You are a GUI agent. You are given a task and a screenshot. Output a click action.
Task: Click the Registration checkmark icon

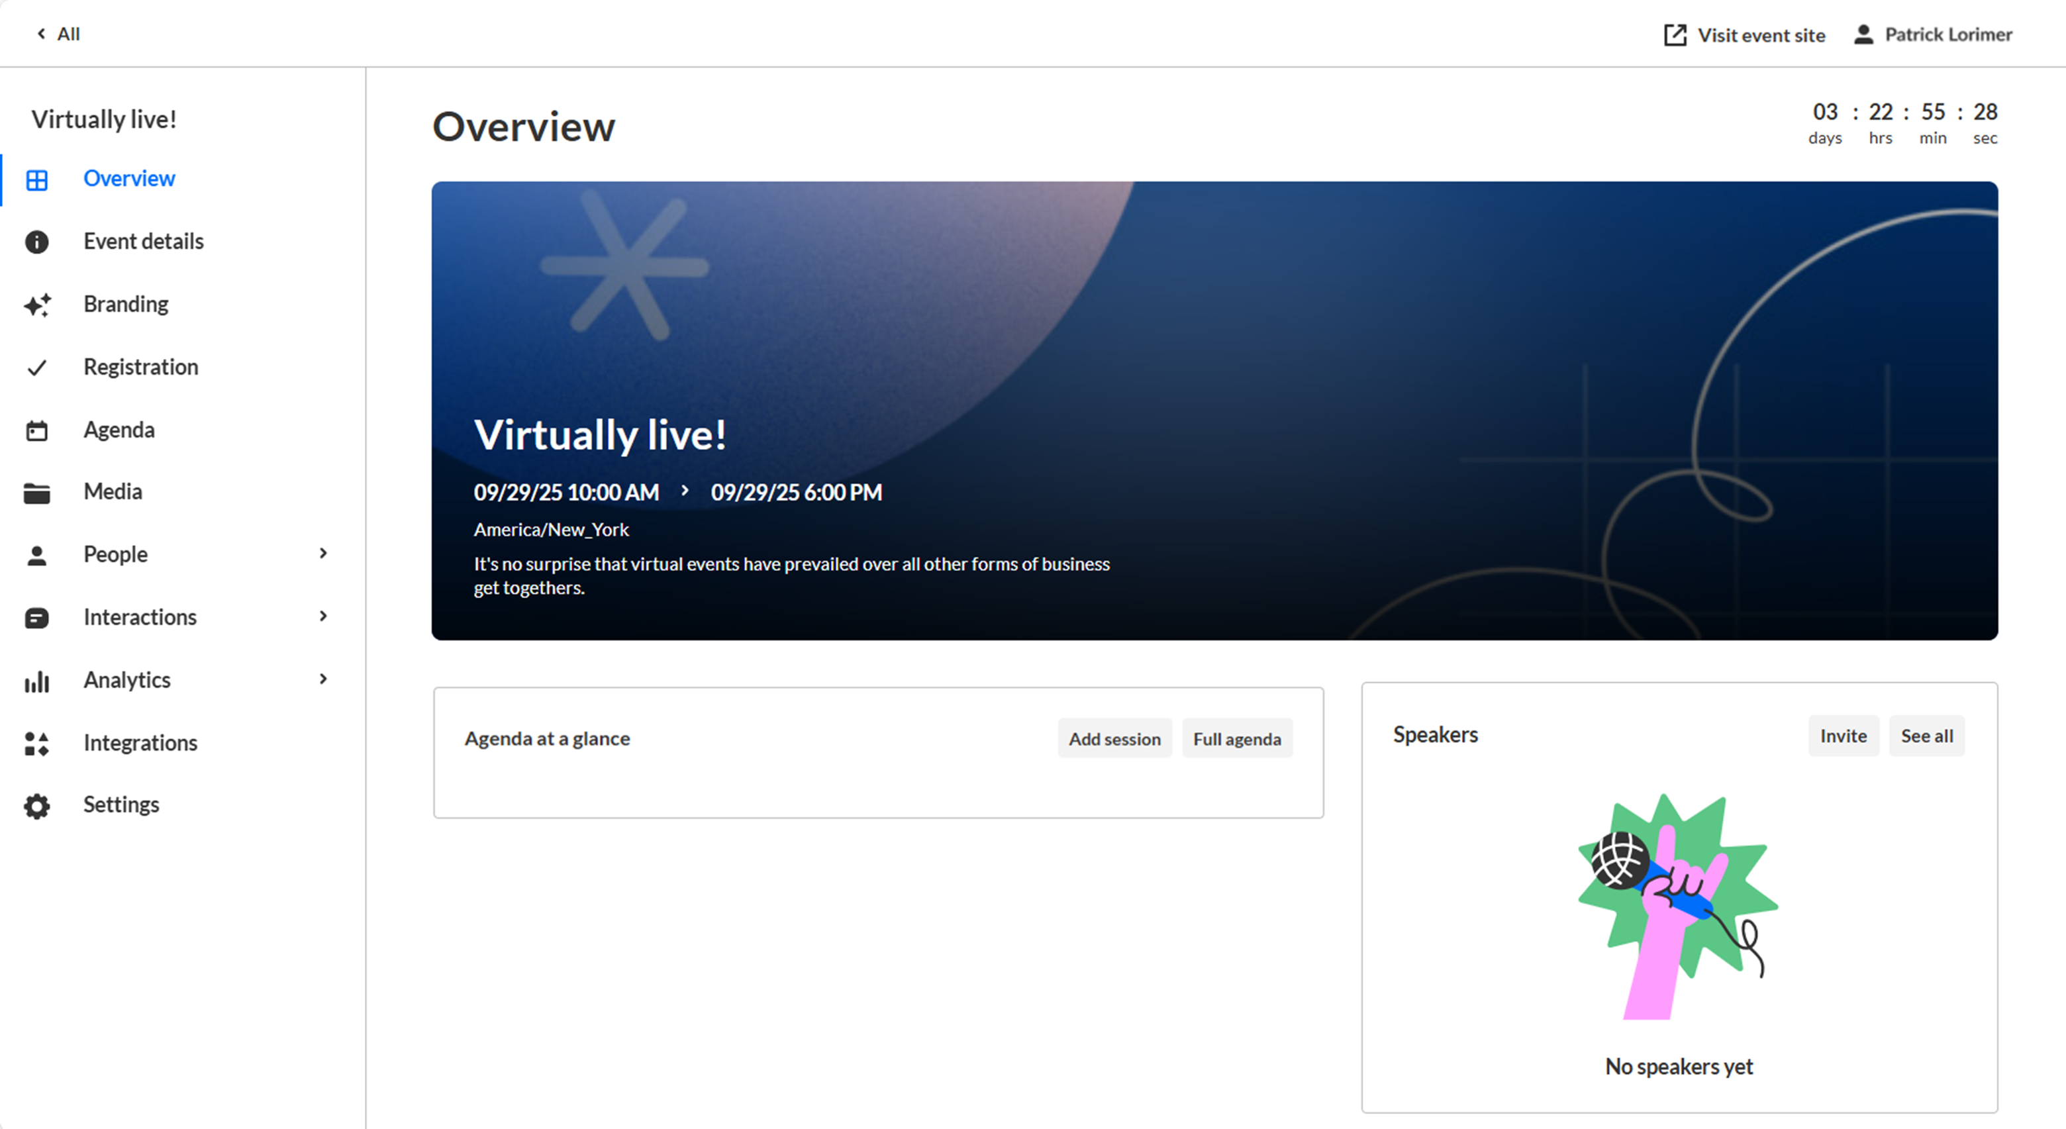click(x=37, y=368)
